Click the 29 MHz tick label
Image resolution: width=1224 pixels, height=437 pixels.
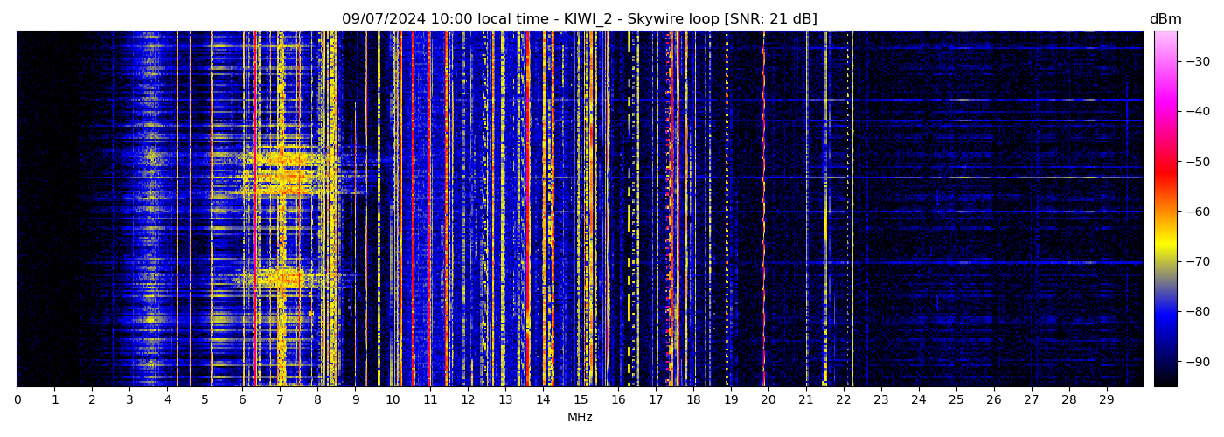click(x=1106, y=399)
